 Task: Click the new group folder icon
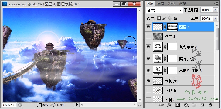tap(194, 105)
